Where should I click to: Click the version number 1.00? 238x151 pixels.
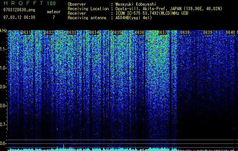coord(51,3)
